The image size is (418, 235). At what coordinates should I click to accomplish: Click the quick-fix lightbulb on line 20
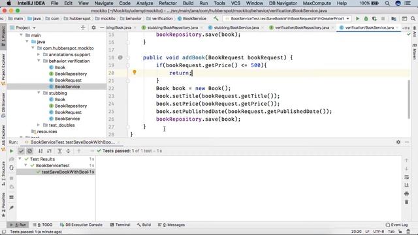135,72
